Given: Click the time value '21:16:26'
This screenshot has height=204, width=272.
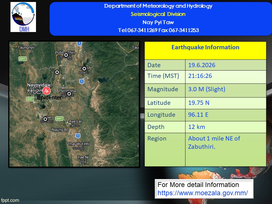Looking at the screenshot, I should coord(200,76).
